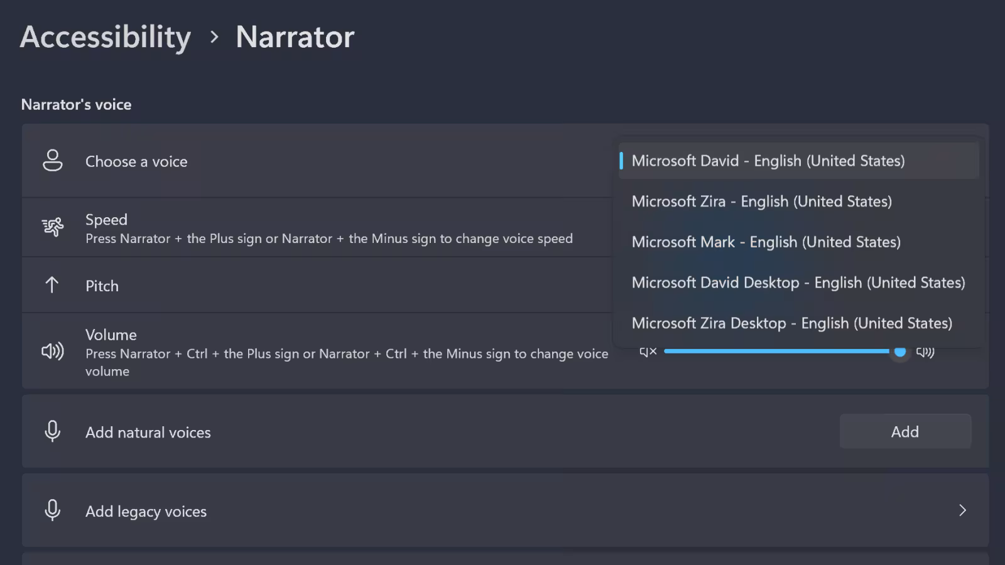Click the Speed shortcut description text
The width and height of the screenshot is (1005, 565).
pos(329,239)
